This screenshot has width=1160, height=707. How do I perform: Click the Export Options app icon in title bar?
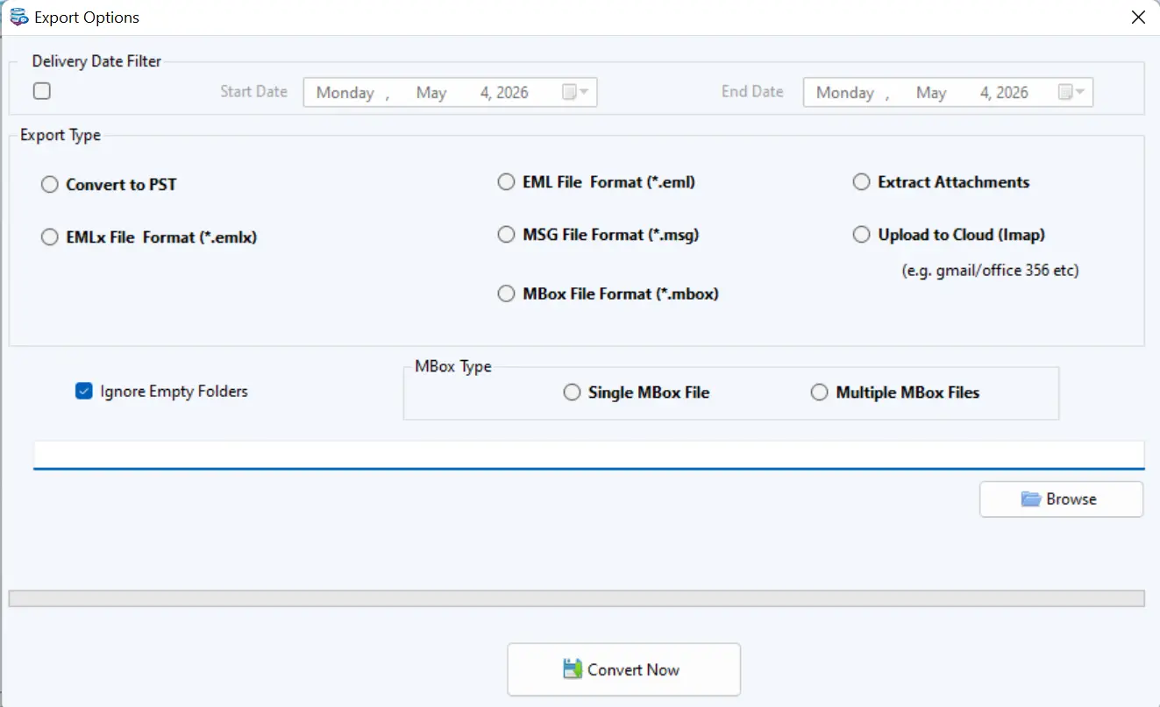[x=18, y=17]
